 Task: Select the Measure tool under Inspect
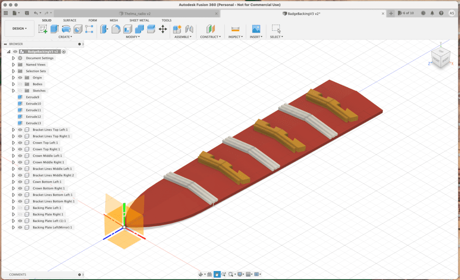tap(235, 29)
